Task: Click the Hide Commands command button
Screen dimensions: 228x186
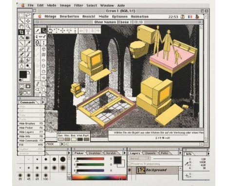Action: pyautogui.click(x=31, y=141)
